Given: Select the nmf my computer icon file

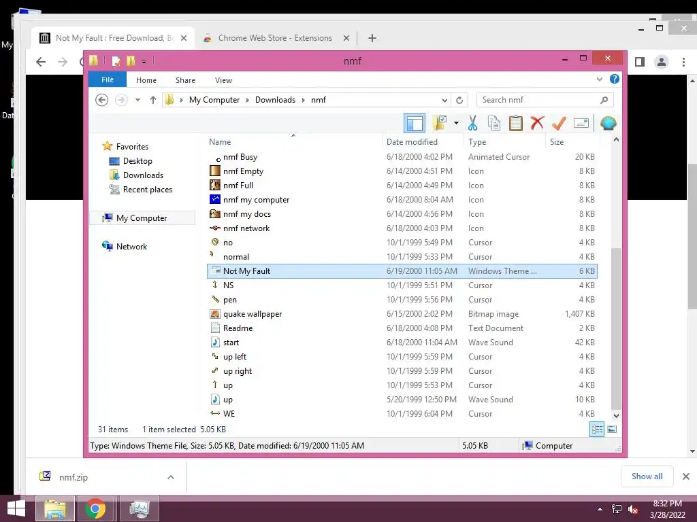Looking at the screenshot, I should click(402, 200).
